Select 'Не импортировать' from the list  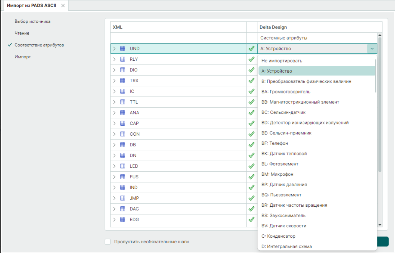click(x=282, y=61)
